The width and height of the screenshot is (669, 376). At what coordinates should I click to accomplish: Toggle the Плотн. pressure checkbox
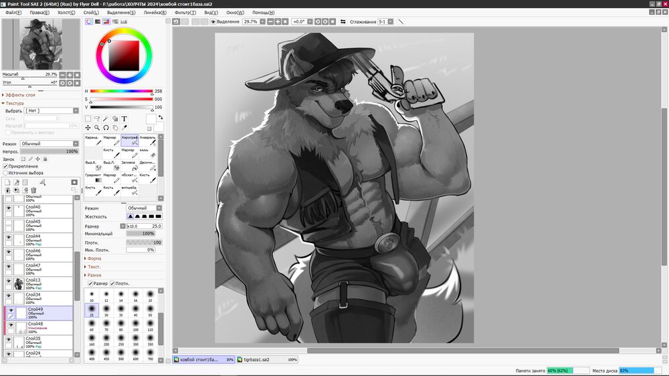(112, 283)
